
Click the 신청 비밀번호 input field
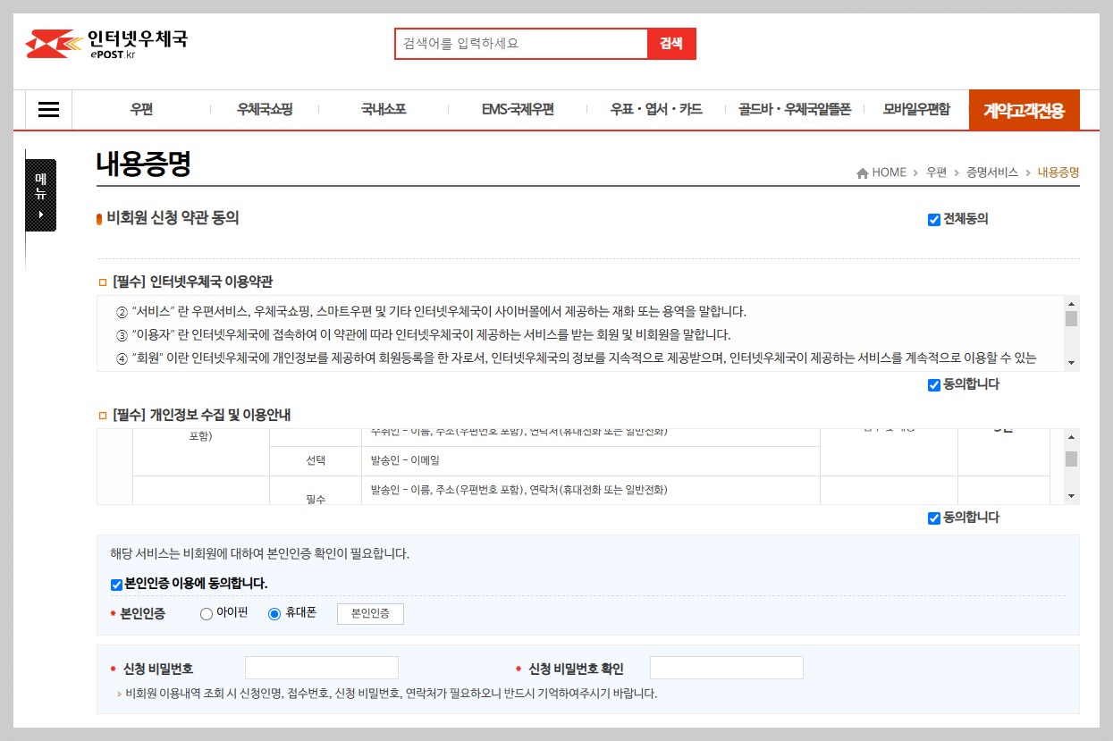321,667
